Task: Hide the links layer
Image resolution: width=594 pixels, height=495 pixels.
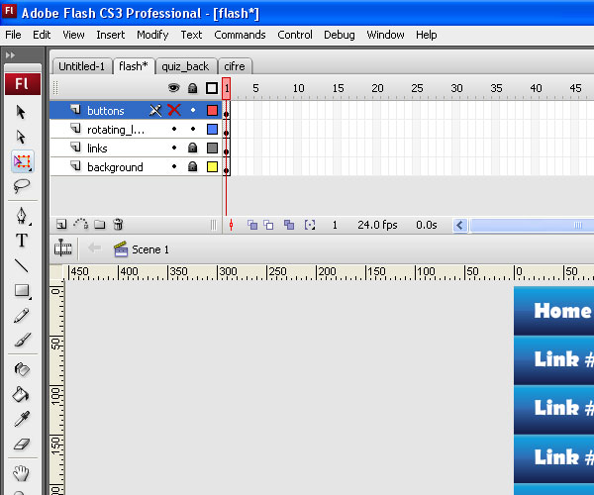Action: coord(174,148)
